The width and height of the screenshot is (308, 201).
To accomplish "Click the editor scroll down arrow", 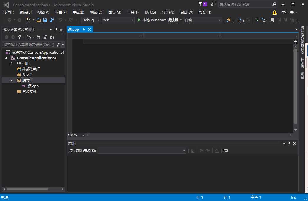I will (x=296, y=130).
